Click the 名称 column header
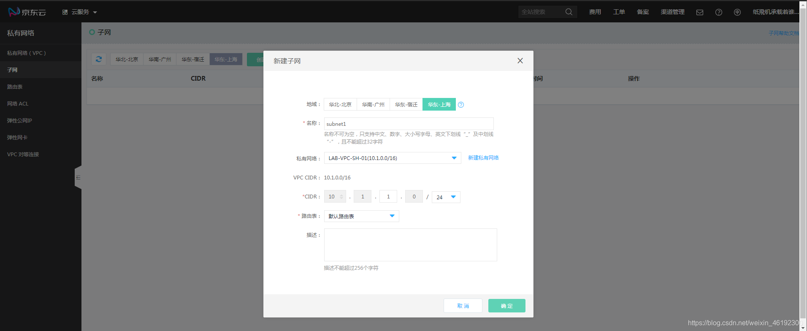The height and width of the screenshot is (331, 807). (x=97, y=79)
